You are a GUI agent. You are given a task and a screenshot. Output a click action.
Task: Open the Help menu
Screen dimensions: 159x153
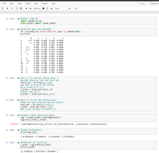pos(53,4)
